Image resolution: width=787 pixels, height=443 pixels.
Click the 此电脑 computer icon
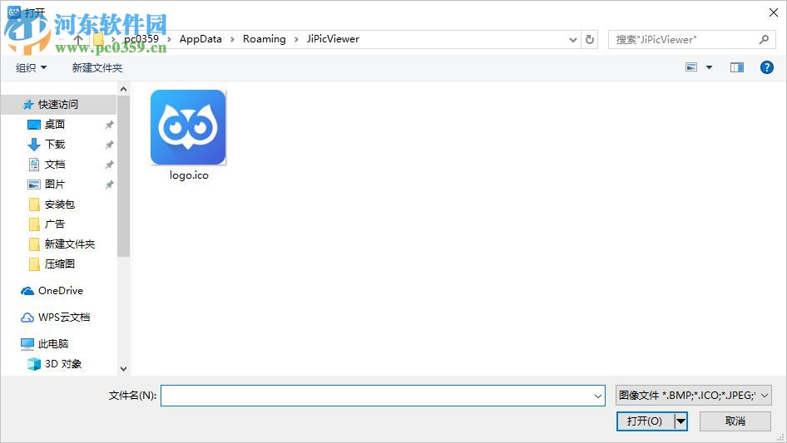point(27,343)
